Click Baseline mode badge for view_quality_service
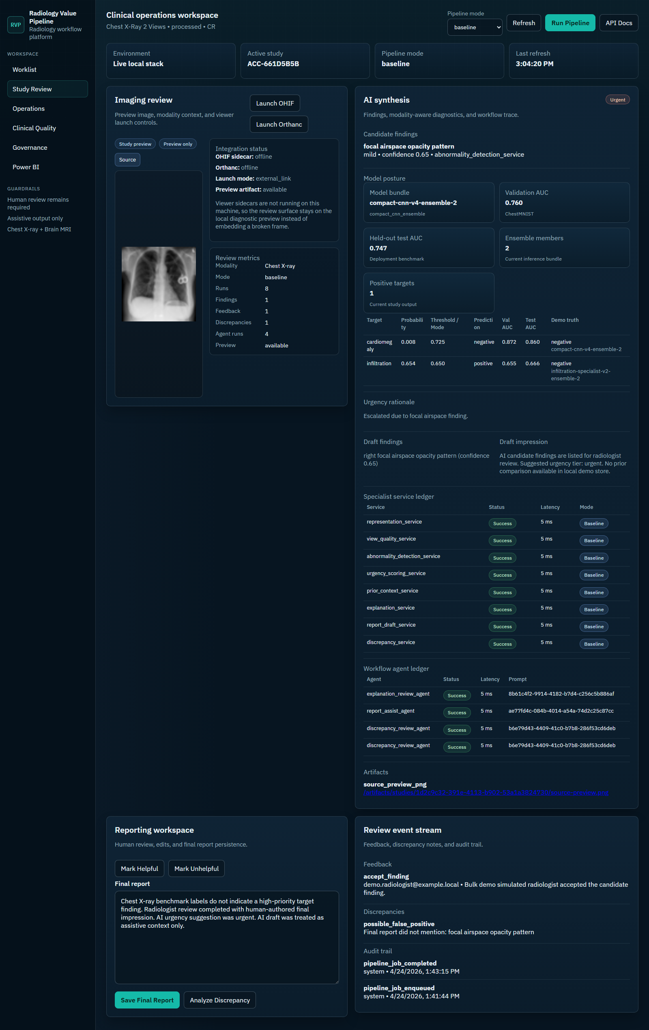 (594, 541)
